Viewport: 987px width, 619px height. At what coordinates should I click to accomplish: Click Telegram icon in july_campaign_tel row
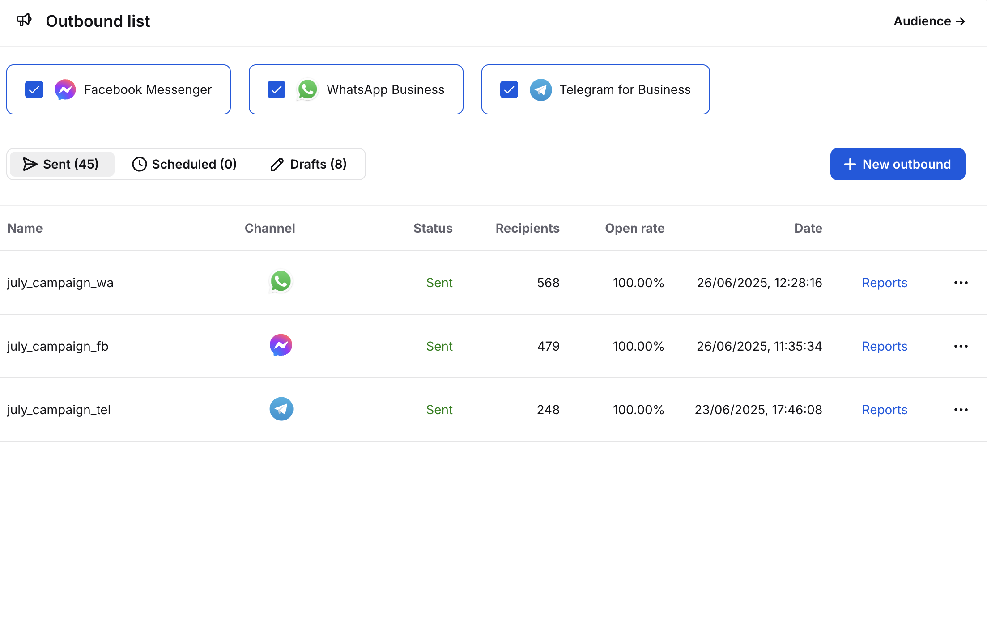(281, 409)
